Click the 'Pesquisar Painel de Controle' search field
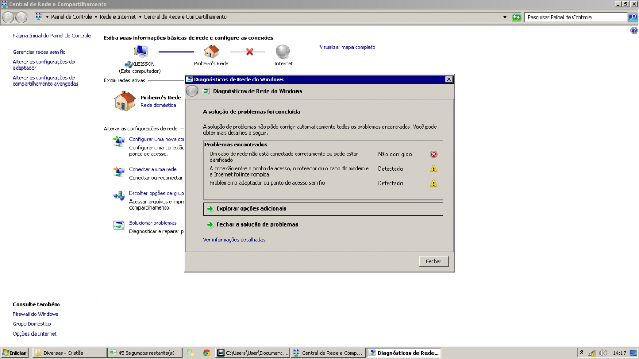The width and height of the screenshot is (639, 359). pos(576,17)
